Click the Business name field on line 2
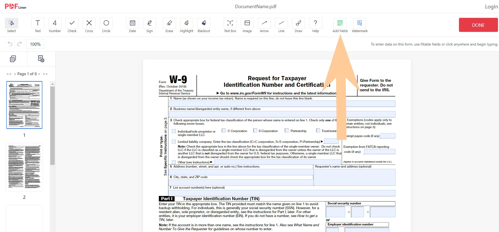This screenshot has height=232, width=499. 282,114
